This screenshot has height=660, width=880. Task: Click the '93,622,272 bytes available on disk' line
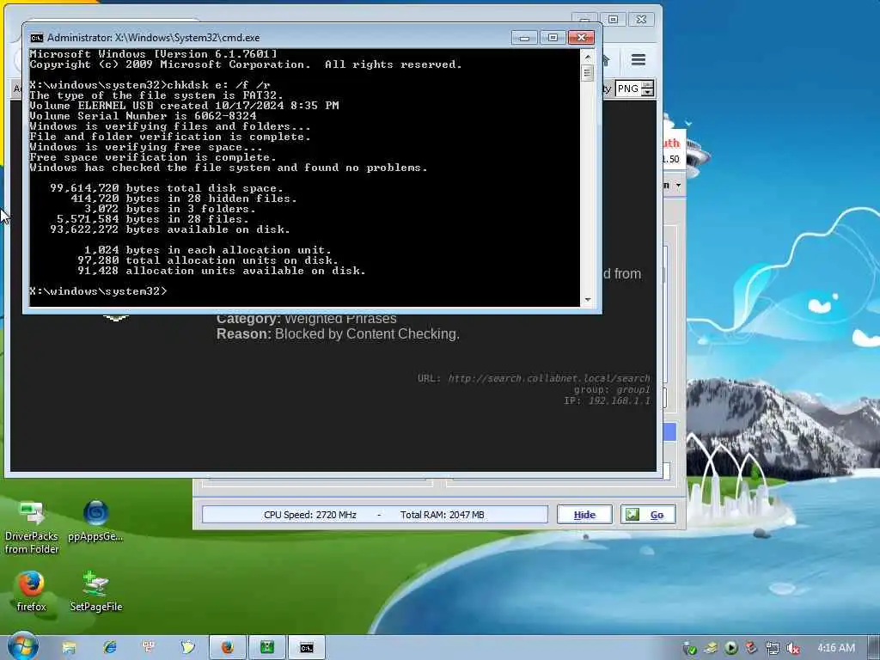coord(170,229)
